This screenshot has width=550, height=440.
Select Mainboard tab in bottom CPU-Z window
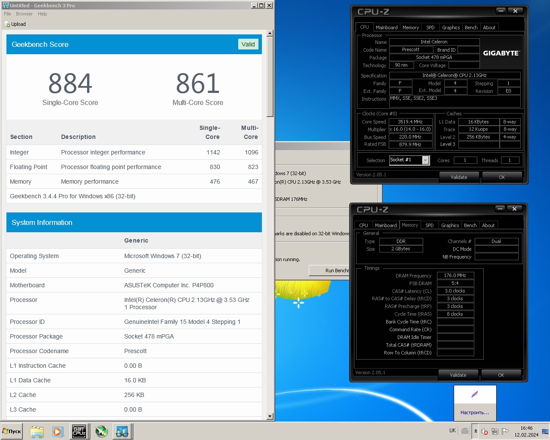[386, 225]
